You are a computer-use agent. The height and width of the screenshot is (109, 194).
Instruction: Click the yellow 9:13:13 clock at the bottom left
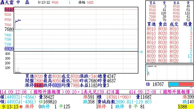(9, 107)
